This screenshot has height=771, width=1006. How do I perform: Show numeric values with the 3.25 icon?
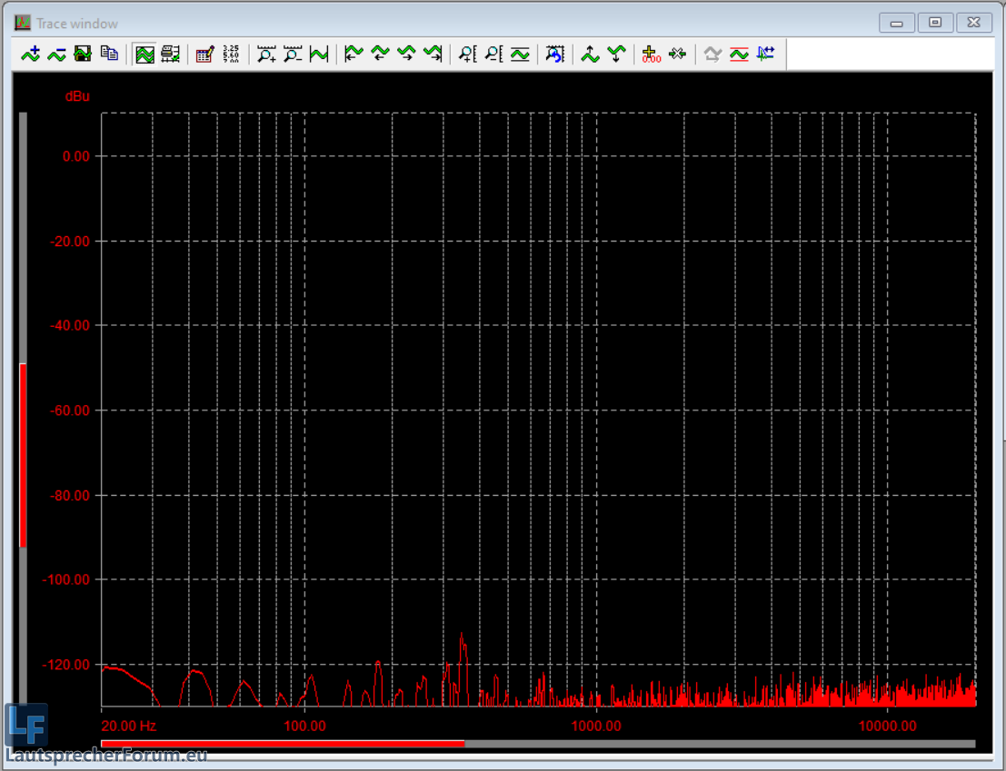click(231, 54)
